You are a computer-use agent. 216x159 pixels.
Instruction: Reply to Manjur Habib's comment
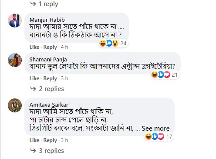pyautogui.click(x=50, y=47)
